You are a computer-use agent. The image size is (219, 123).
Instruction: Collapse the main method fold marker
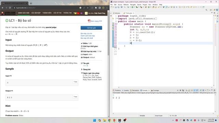[117, 24]
